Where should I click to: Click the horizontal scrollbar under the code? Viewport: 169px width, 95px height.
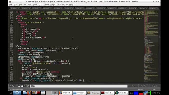coord(23,83)
